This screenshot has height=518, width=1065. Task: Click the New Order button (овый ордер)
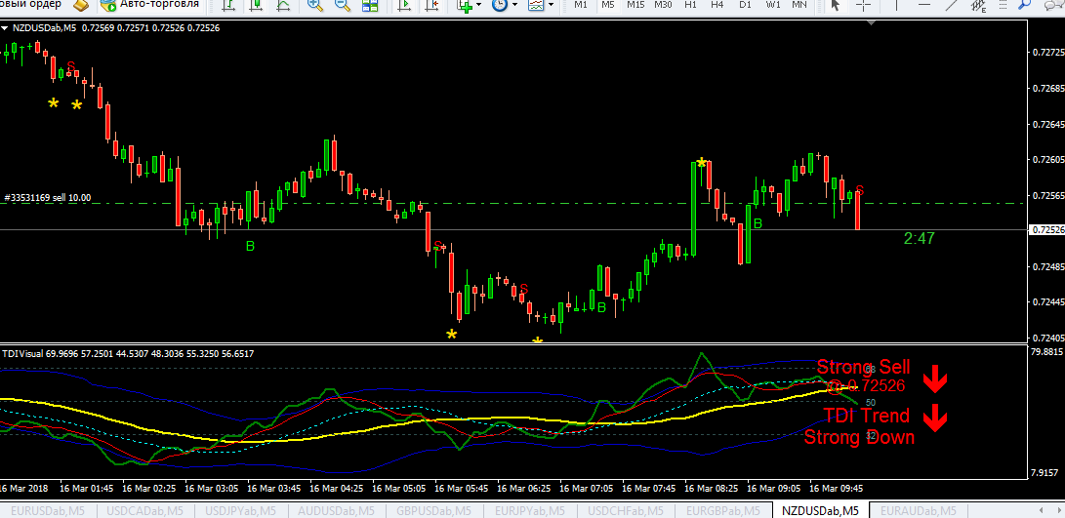(30, 5)
